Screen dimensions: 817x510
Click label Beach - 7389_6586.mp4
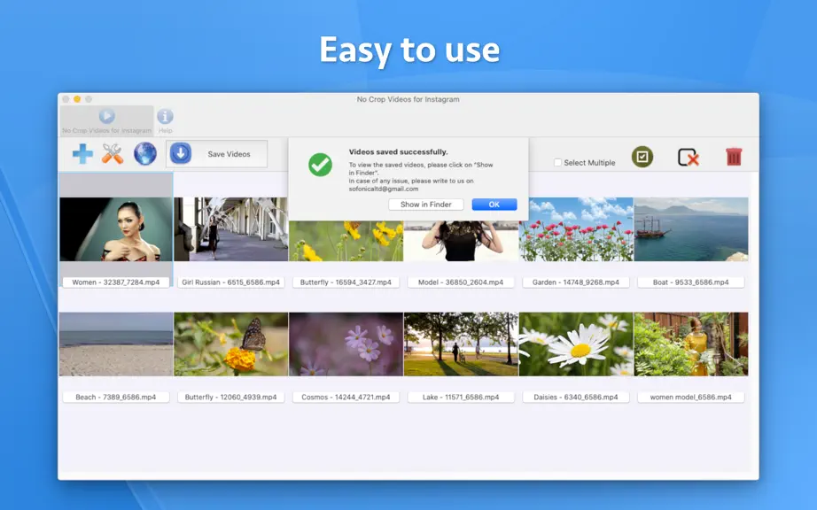pos(116,397)
